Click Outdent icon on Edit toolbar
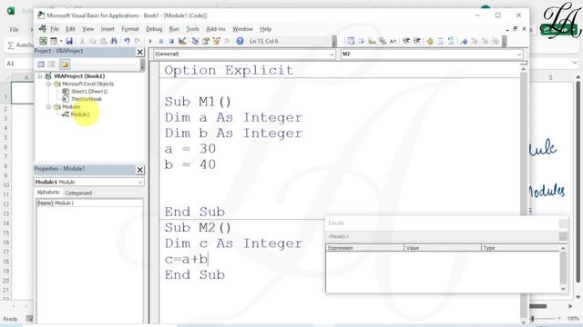The width and height of the screenshot is (583, 327). tap(417, 41)
